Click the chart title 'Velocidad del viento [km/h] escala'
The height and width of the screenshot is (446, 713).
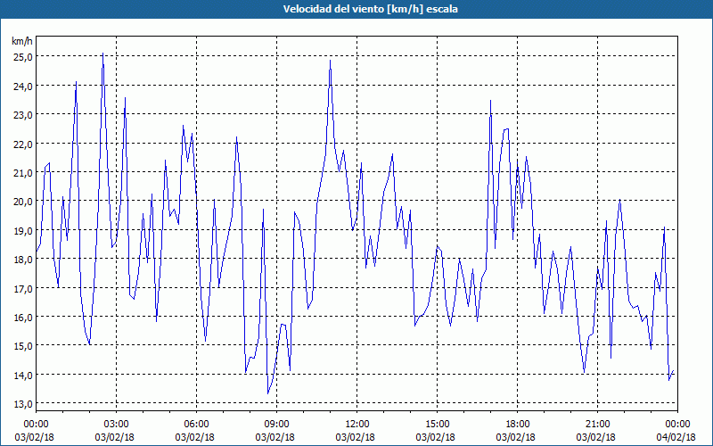click(370, 9)
